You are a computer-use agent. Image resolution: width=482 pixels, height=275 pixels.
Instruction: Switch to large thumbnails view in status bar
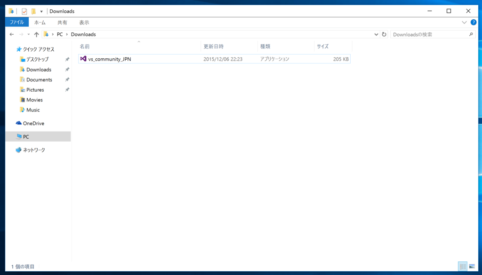tap(473, 267)
